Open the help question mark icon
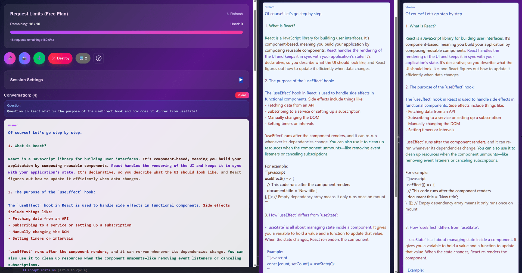Image resolution: width=522 pixels, height=273 pixels. coord(98,58)
